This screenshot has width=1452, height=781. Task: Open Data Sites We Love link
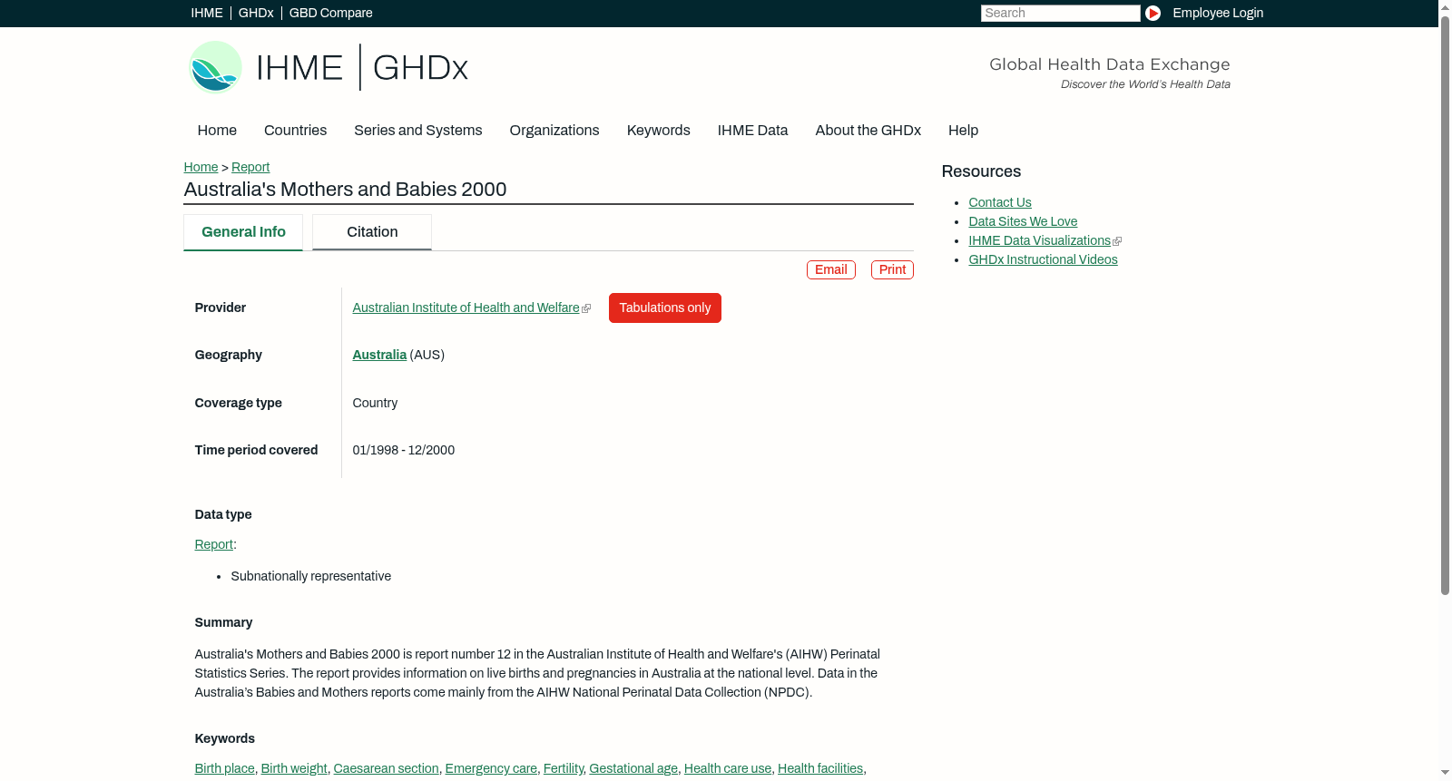(1023, 222)
